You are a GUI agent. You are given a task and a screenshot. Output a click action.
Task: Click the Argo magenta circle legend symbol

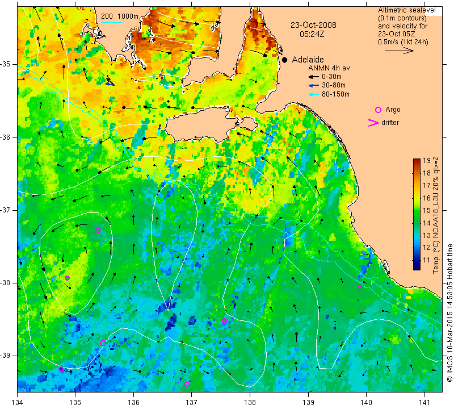(x=378, y=110)
